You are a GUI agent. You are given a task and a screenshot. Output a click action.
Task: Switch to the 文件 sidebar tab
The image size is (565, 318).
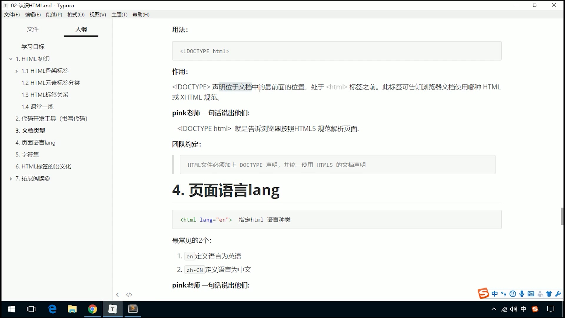pos(33,29)
